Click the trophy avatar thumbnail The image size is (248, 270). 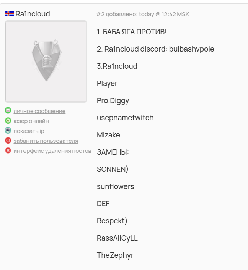46,61
